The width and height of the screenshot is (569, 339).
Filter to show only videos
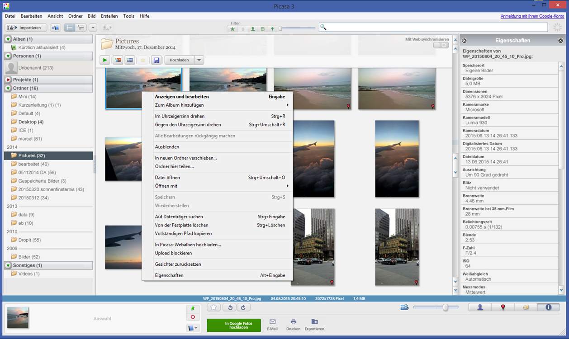pyautogui.click(x=262, y=29)
